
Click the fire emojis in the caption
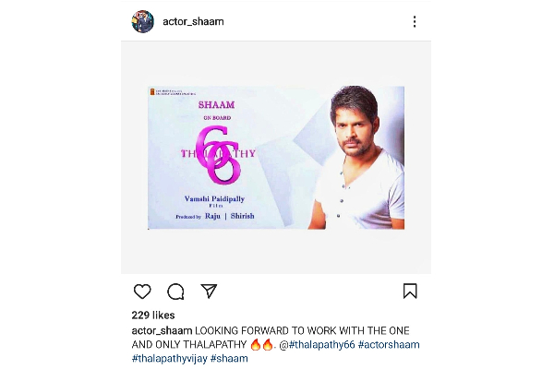click(261, 345)
